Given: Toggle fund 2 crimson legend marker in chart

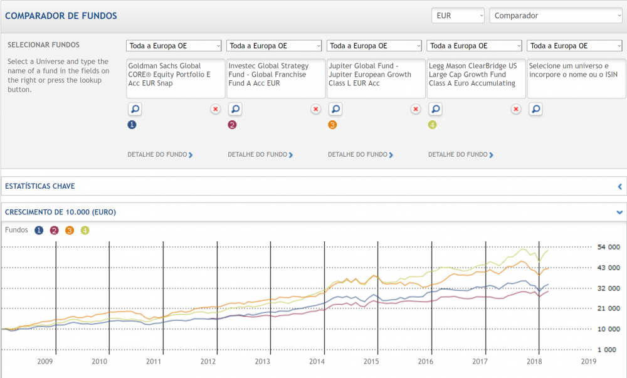Looking at the screenshot, I should (55, 230).
